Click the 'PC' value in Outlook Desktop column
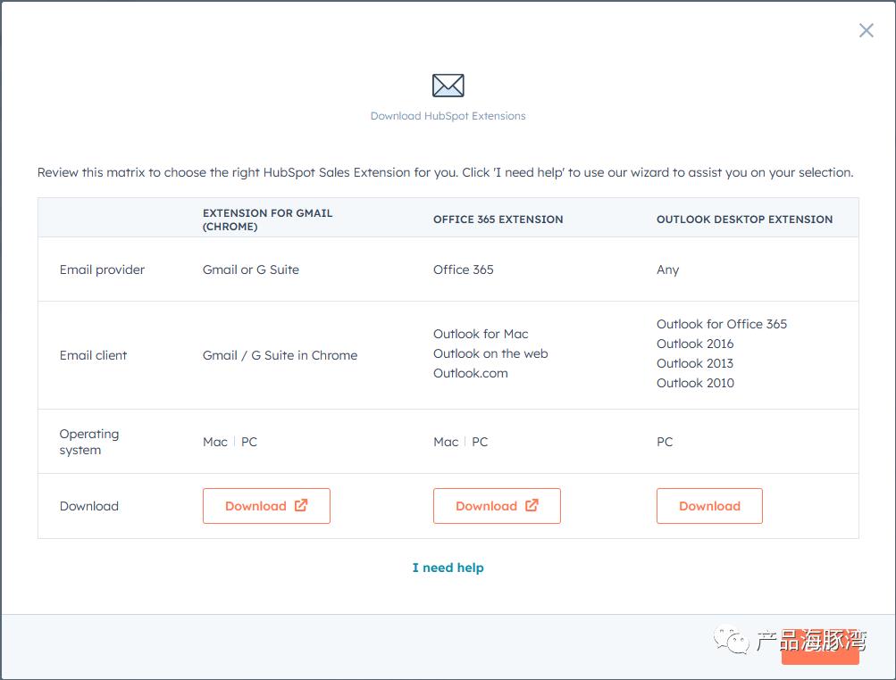Screen dimensions: 896x680 tap(665, 442)
